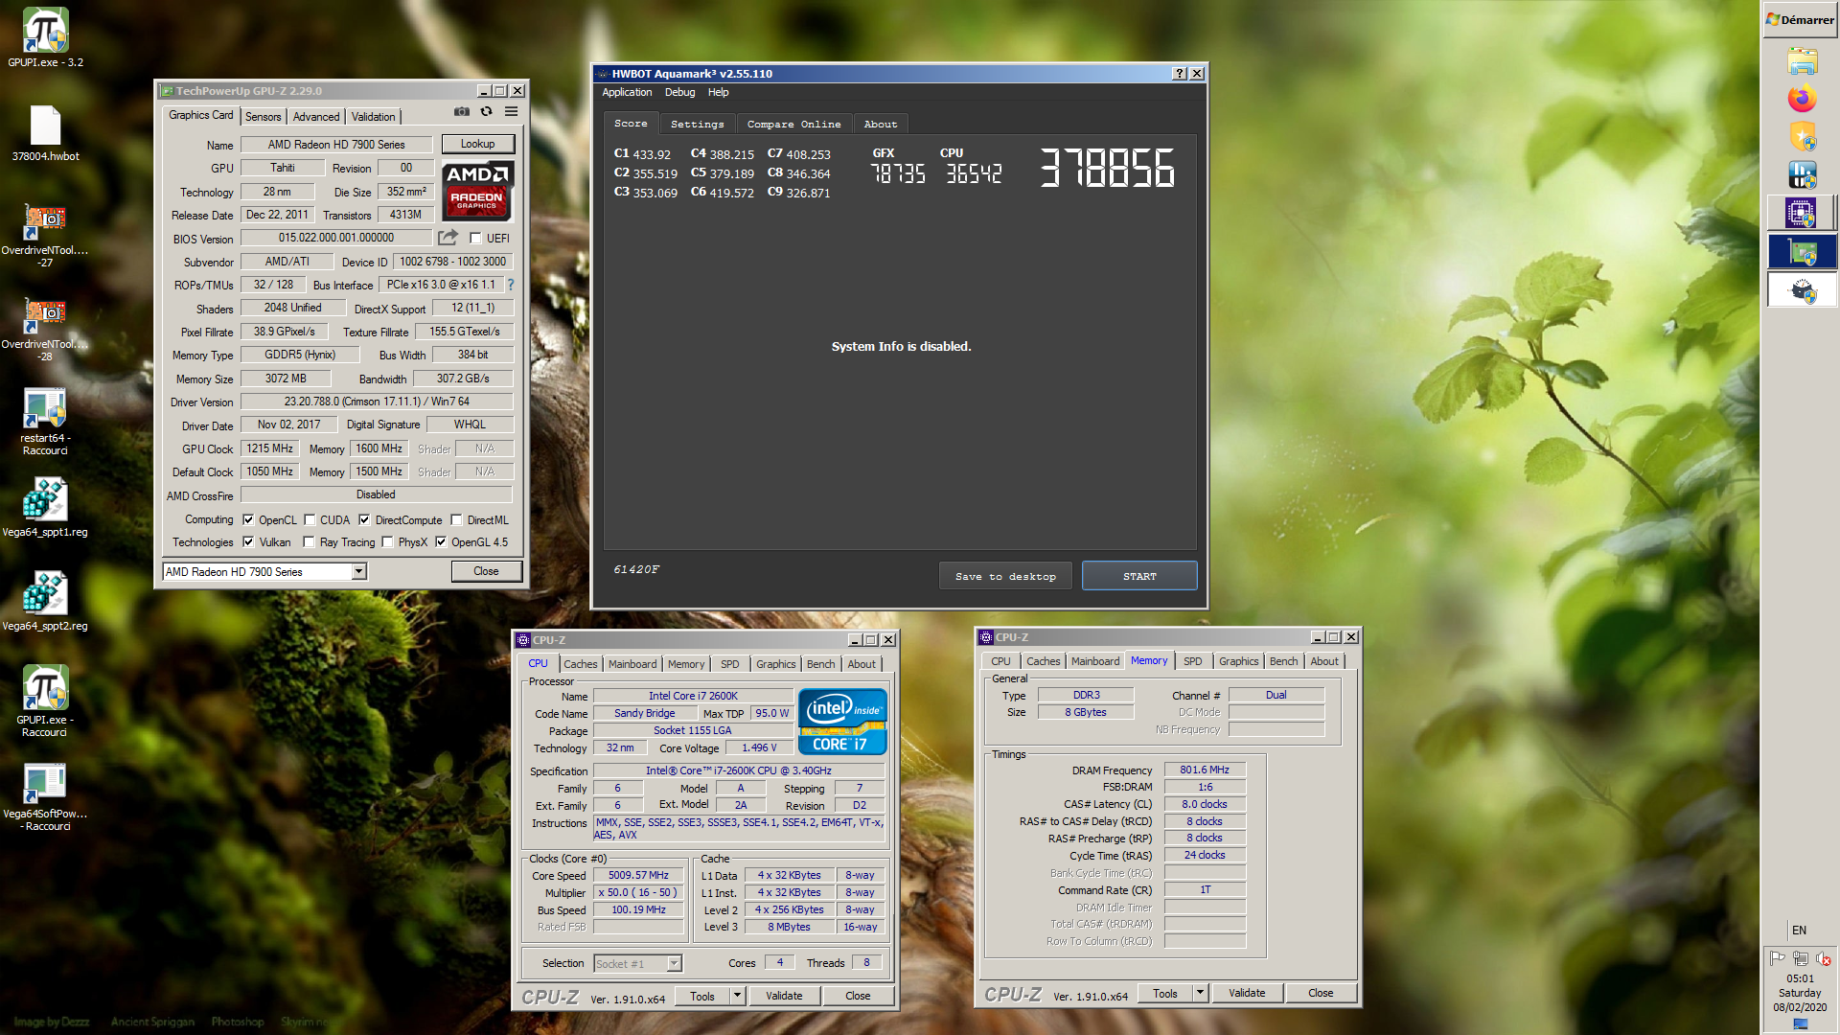Open the GPUPI.exe - 3.2 desktop icon
1840x1035 pixels.
[x=45, y=38]
